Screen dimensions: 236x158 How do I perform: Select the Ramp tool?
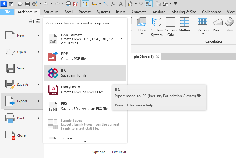(217, 25)
